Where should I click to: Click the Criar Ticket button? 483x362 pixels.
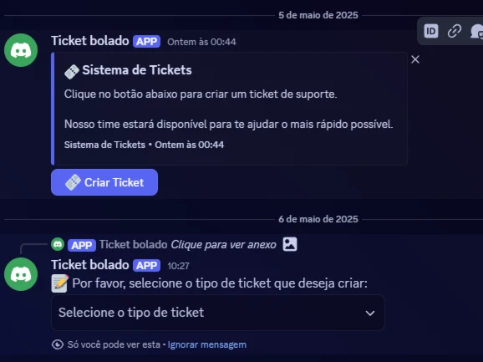pos(104,182)
